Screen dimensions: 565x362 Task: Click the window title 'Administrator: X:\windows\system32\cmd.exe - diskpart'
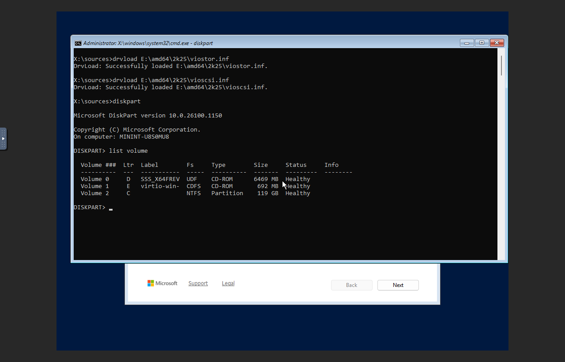pyautogui.click(x=148, y=43)
